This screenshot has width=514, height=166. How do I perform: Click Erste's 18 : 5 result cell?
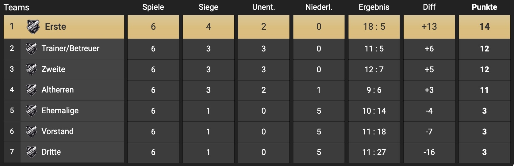374,27
